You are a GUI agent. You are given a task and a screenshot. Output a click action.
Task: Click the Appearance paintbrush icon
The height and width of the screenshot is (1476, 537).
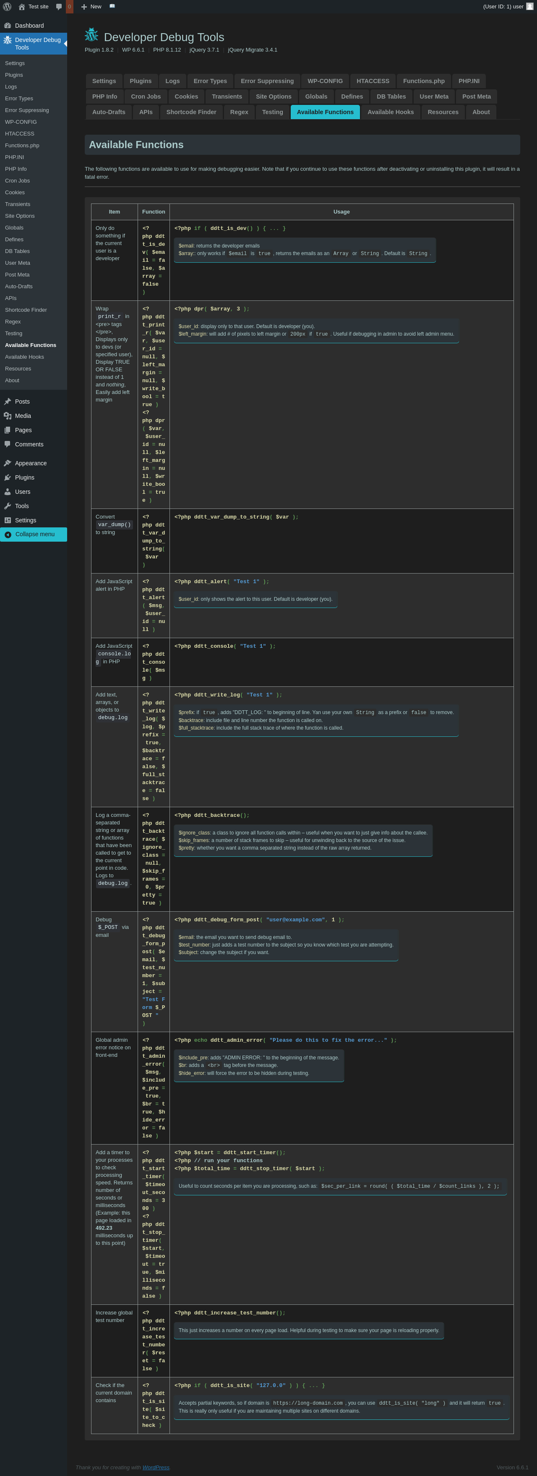pos(8,464)
